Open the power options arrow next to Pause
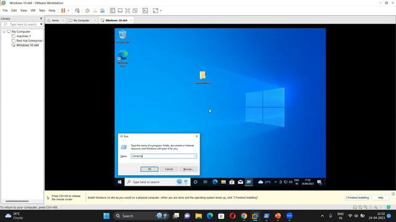 pos(68,10)
